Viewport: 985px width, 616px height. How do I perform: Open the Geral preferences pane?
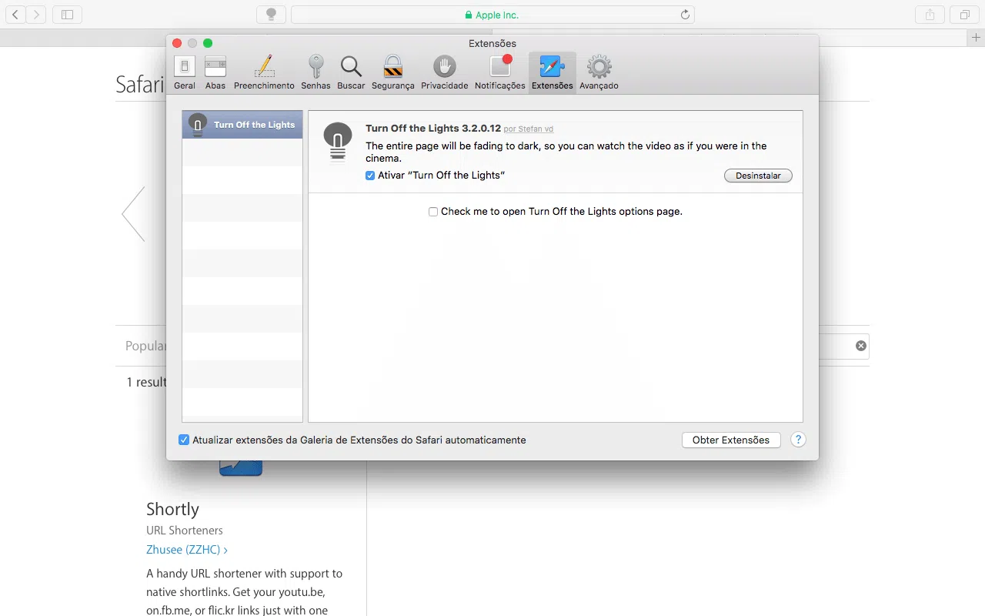click(185, 72)
